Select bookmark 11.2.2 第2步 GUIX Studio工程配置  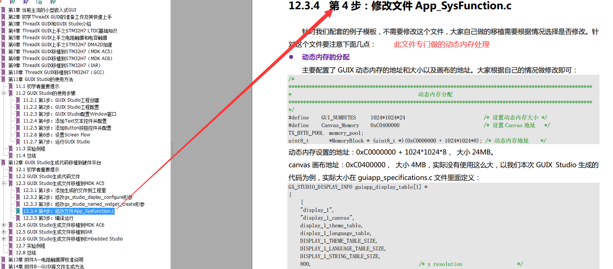coord(61,107)
